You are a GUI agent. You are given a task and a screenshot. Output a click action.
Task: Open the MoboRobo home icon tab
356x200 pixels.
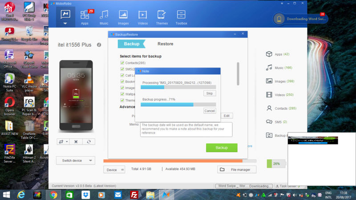tap(65, 17)
